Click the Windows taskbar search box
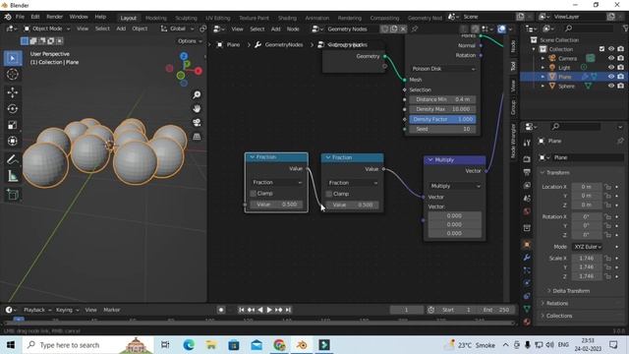The image size is (629, 354). pos(88,345)
